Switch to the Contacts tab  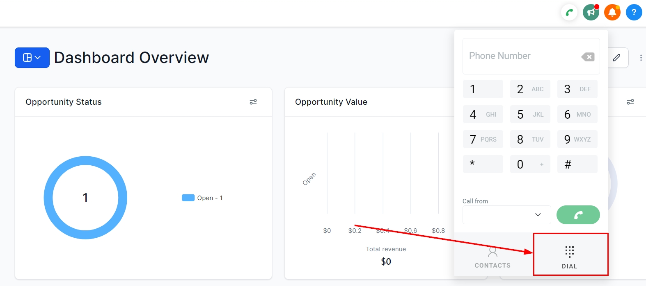pyautogui.click(x=493, y=257)
